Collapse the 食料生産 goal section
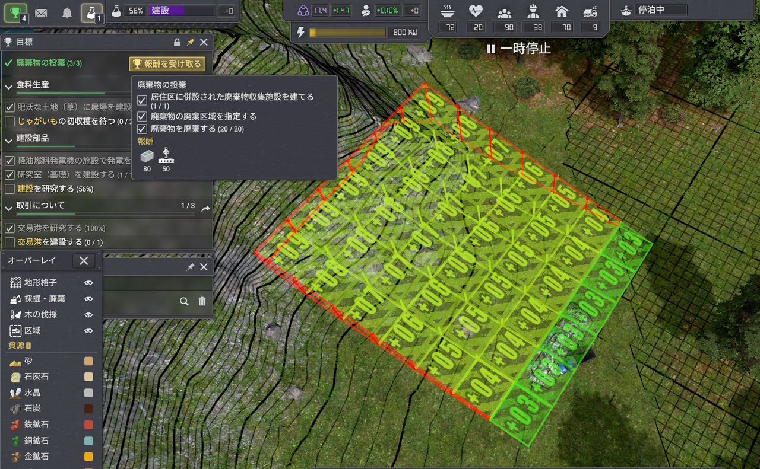 pos(9,87)
